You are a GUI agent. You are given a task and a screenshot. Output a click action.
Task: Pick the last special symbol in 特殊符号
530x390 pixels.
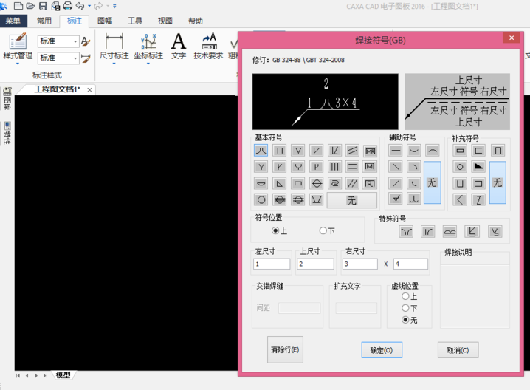(495, 232)
